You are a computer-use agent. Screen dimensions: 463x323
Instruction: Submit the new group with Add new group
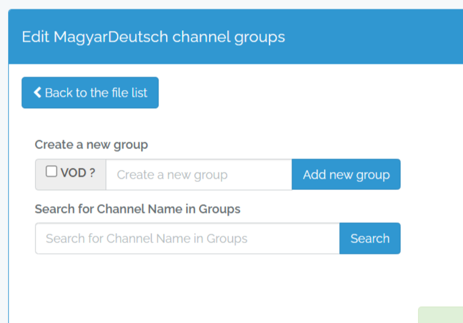[x=346, y=175]
